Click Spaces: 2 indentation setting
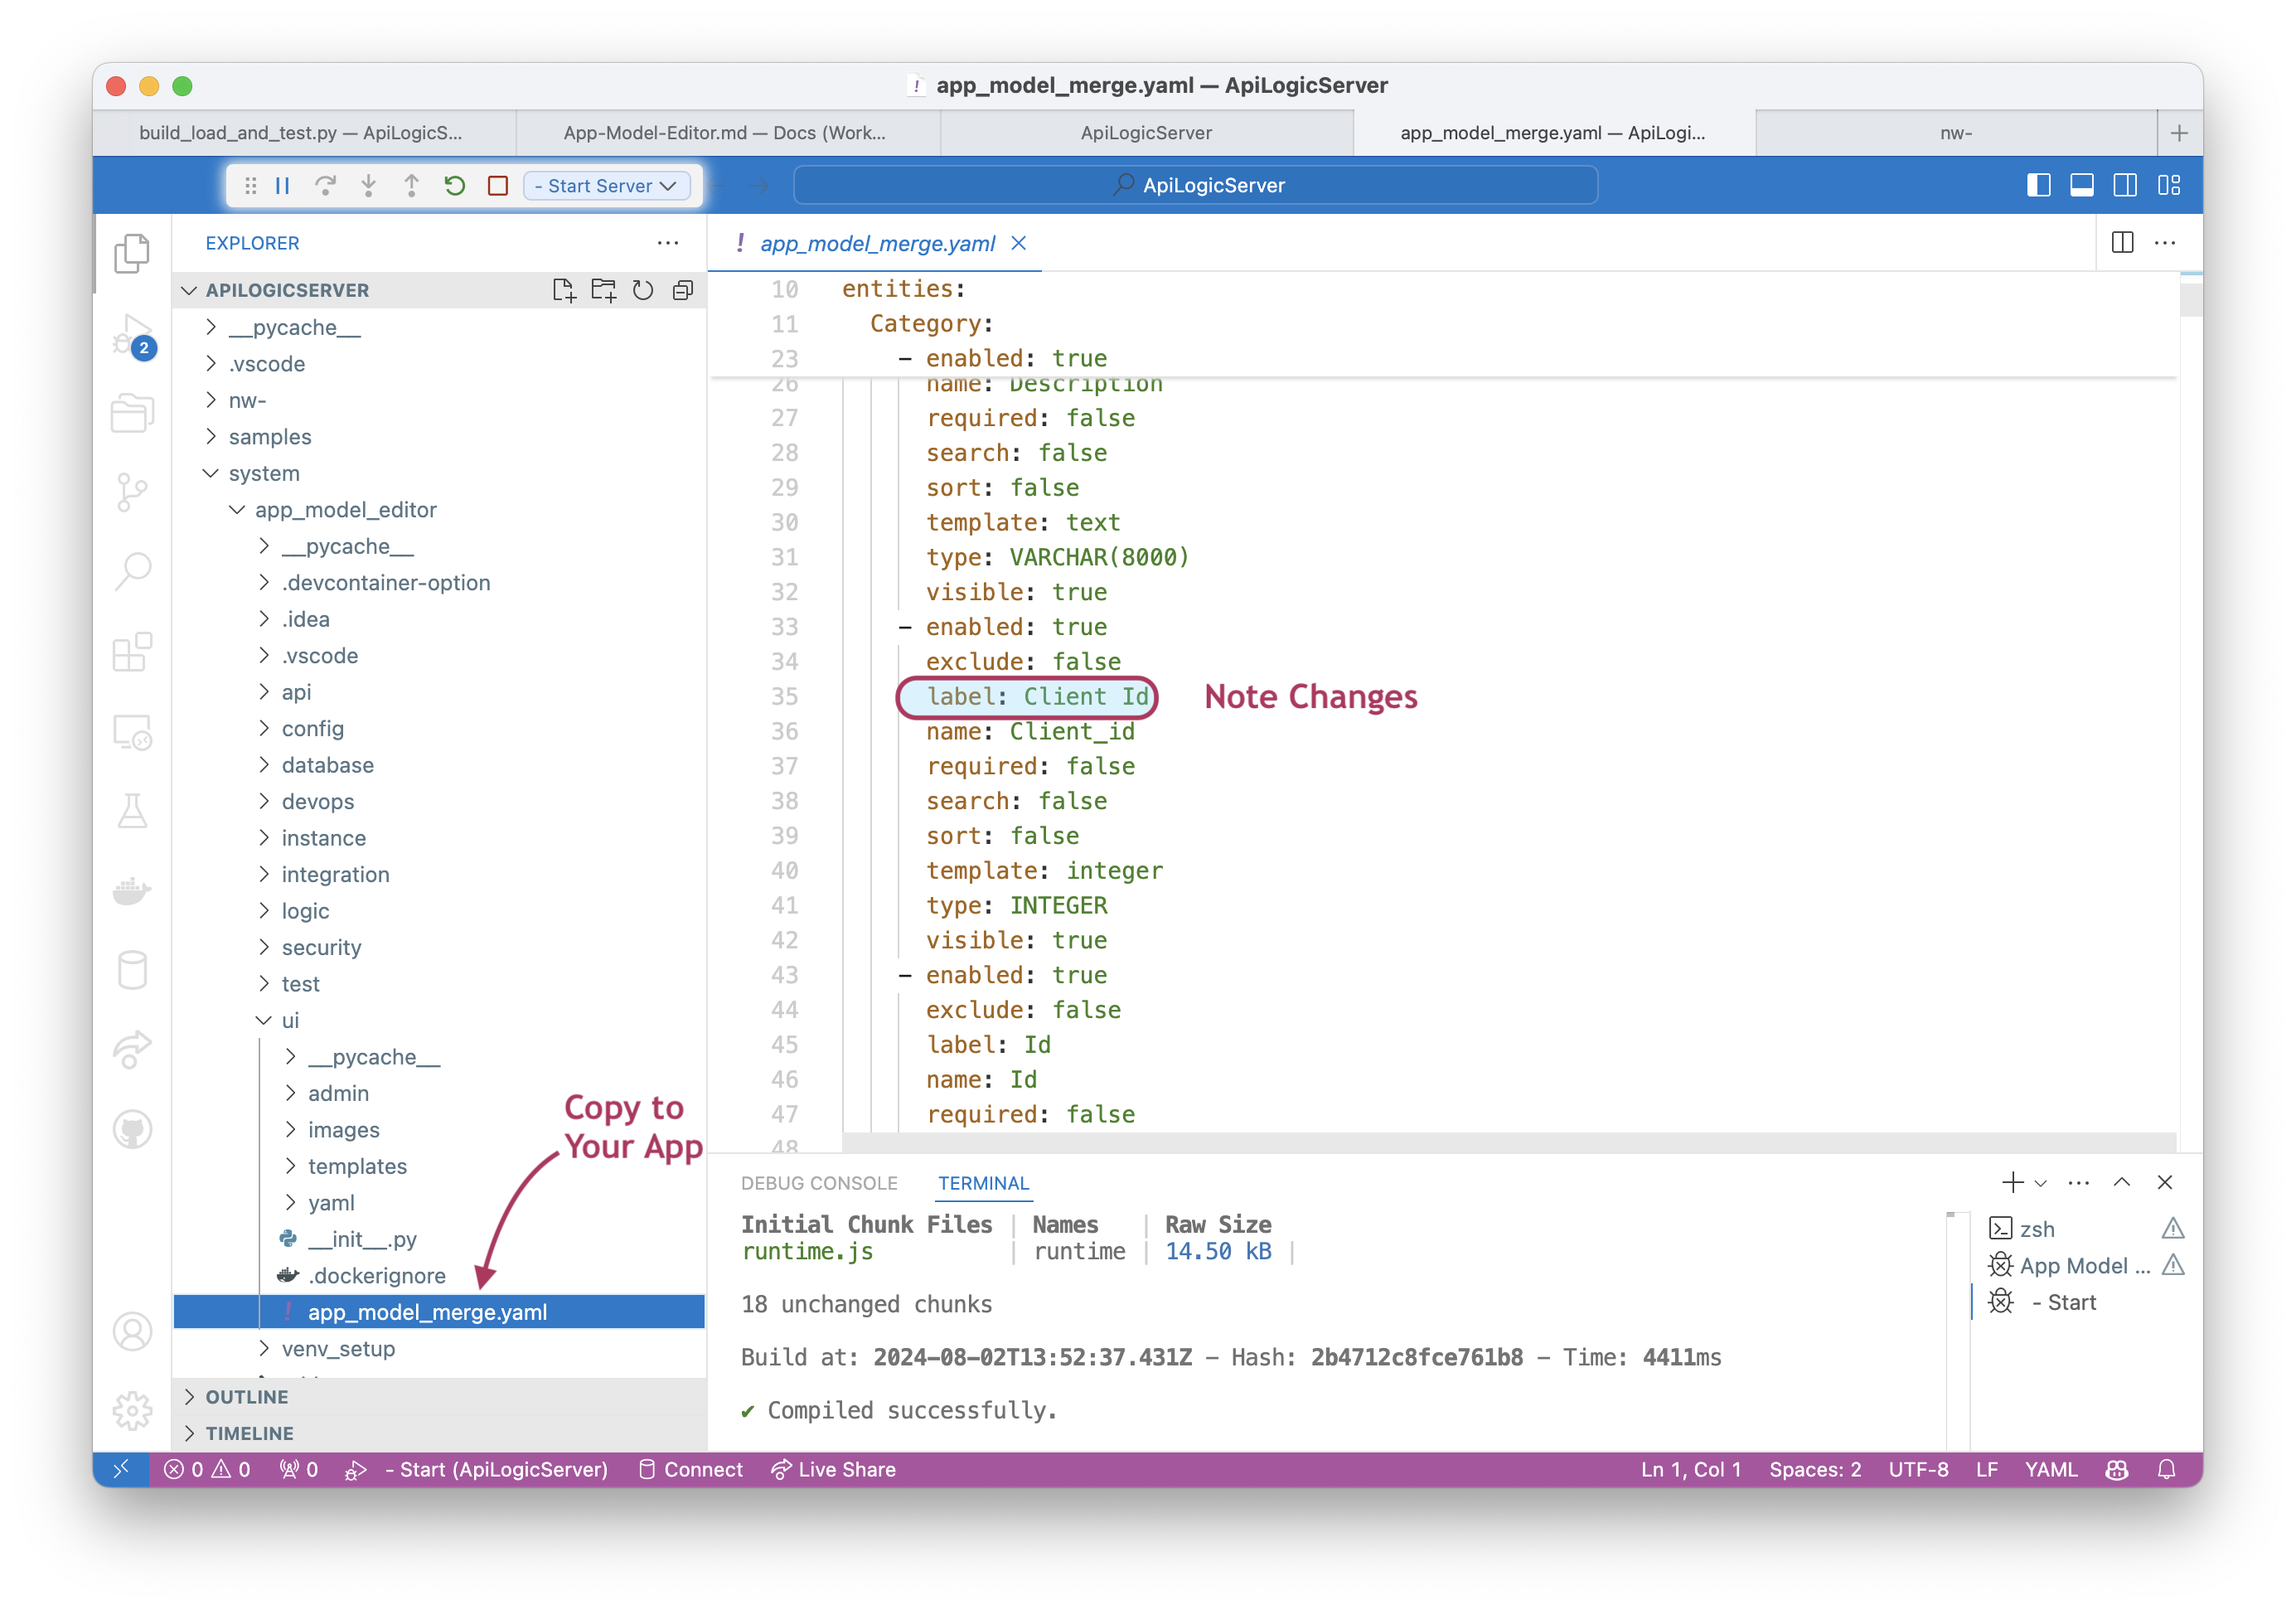The height and width of the screenshot is (1610, 2296). pyautogui.click(x=1815, y=1470)
